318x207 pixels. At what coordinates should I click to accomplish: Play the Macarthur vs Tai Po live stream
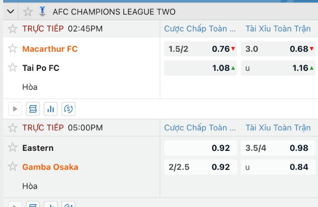tap(15, 109)
